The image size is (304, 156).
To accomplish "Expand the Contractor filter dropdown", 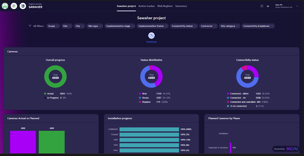I will pyautogui.click(x=208, y=26).
